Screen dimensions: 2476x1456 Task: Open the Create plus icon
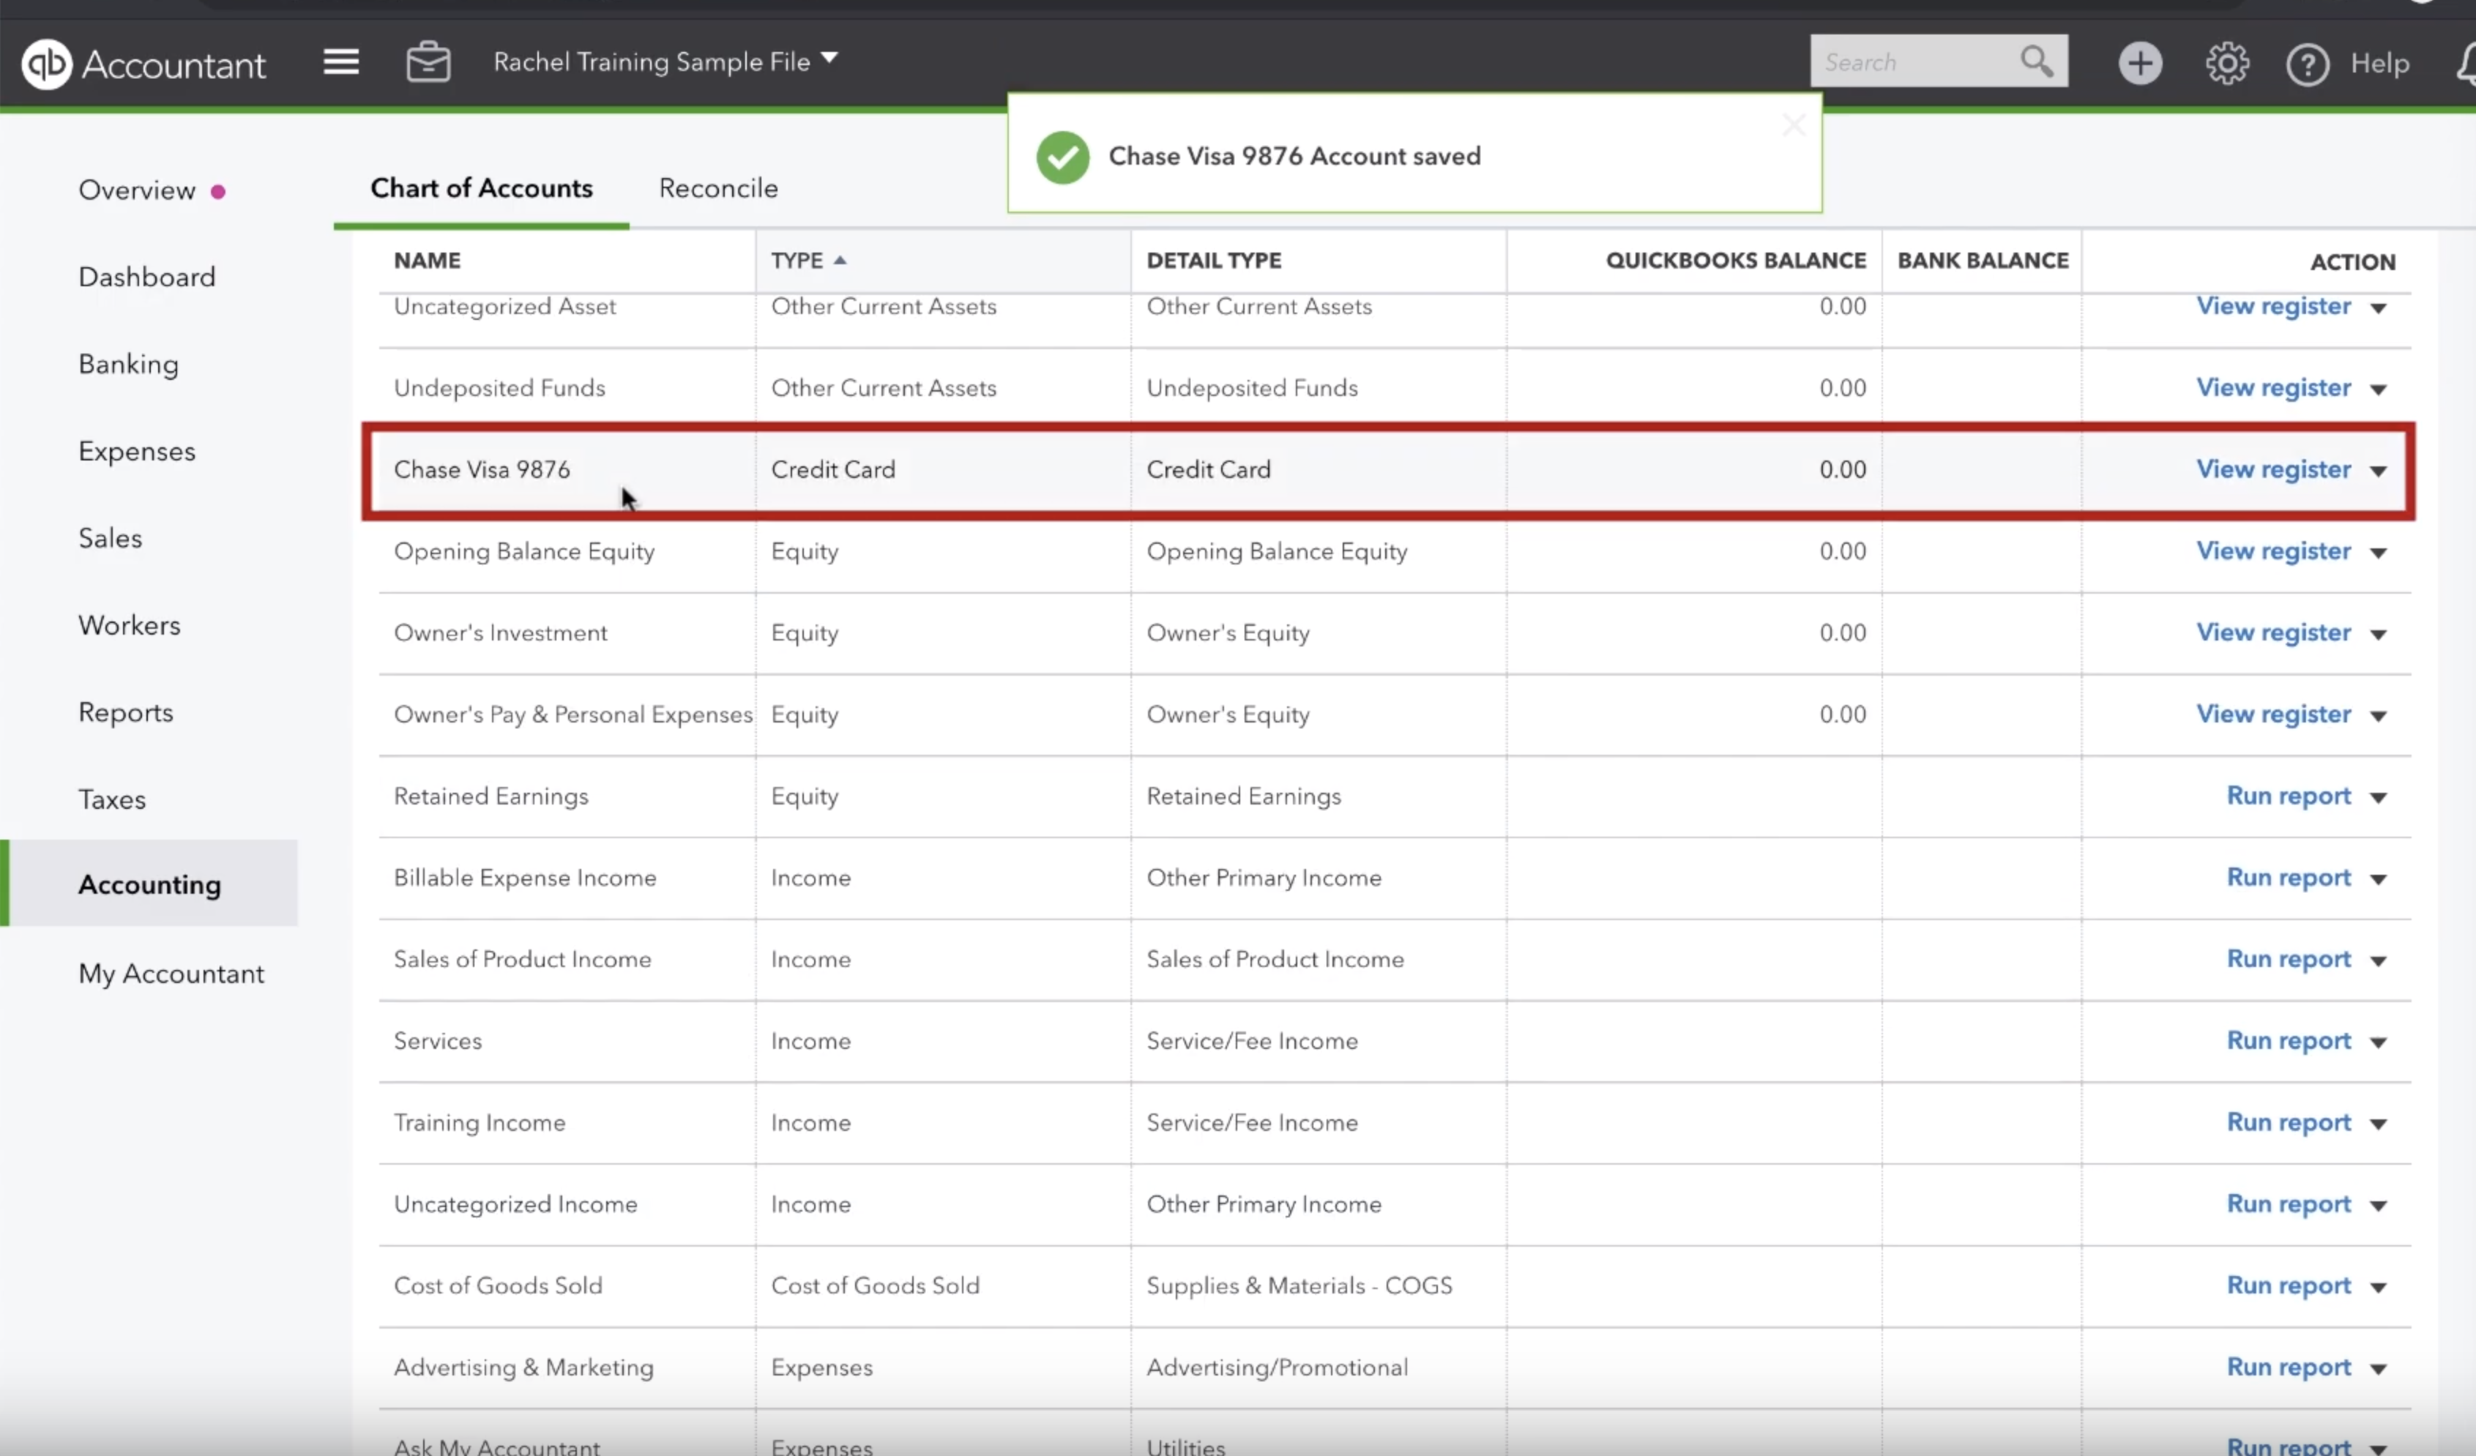tap(2140, 64)
